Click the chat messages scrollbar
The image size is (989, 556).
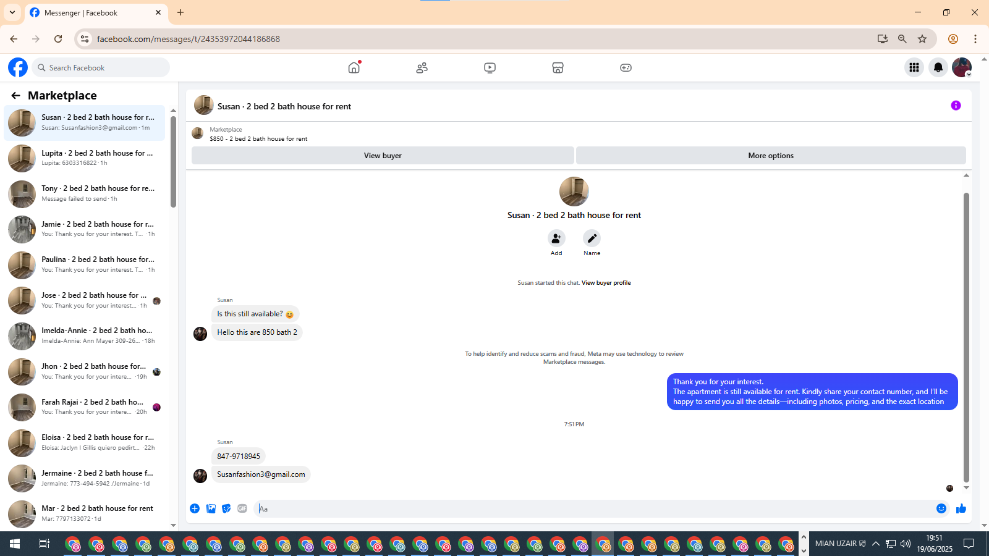click(966, 337)
